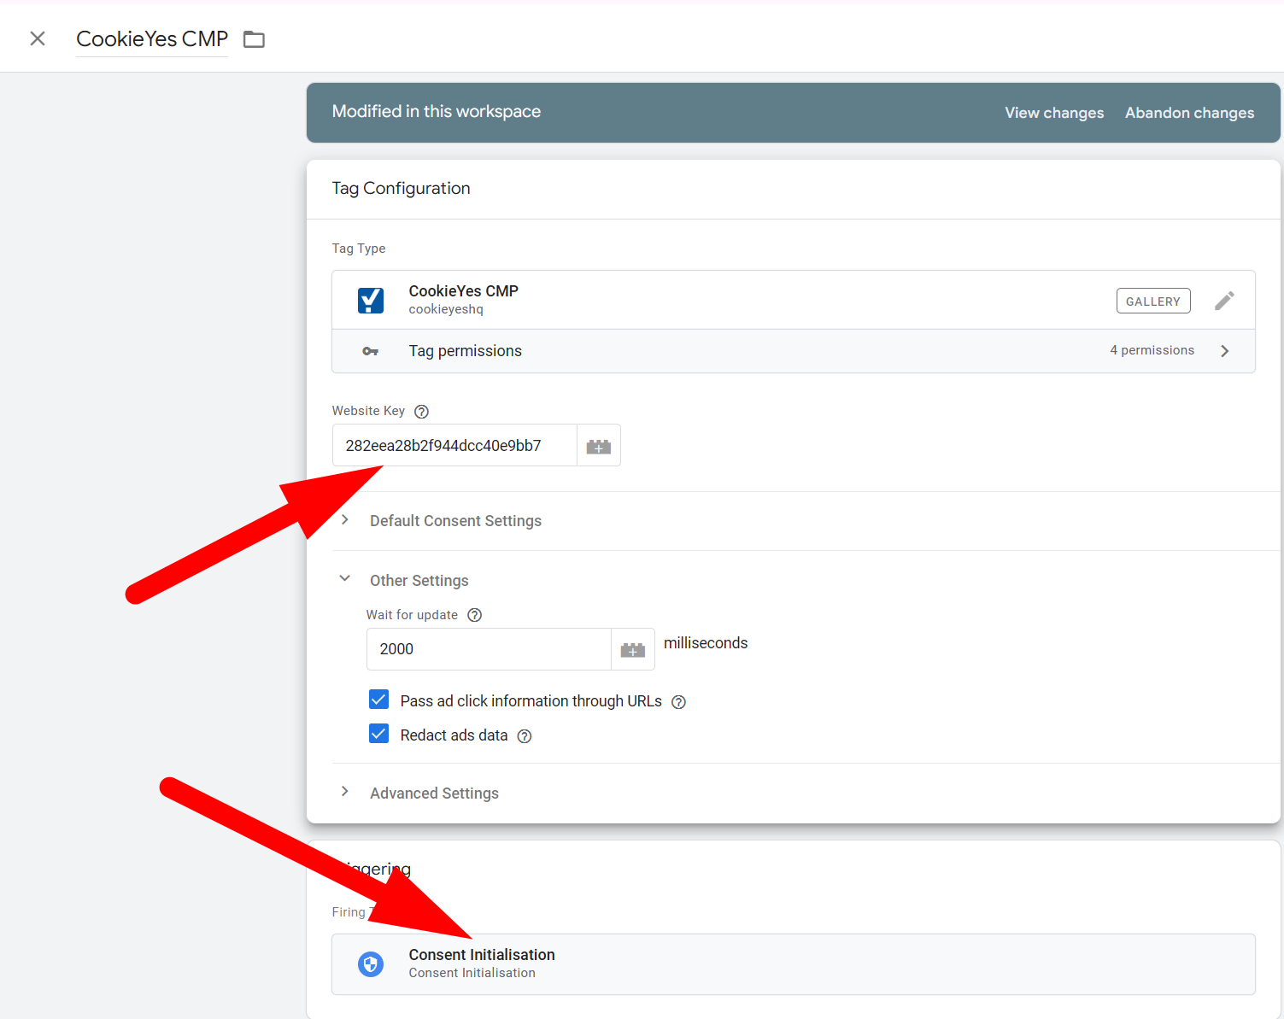The height and width of the screenshot is (1019, 1284).
Task: Collapse the Other Settings section
Action: tap(345, 579)
